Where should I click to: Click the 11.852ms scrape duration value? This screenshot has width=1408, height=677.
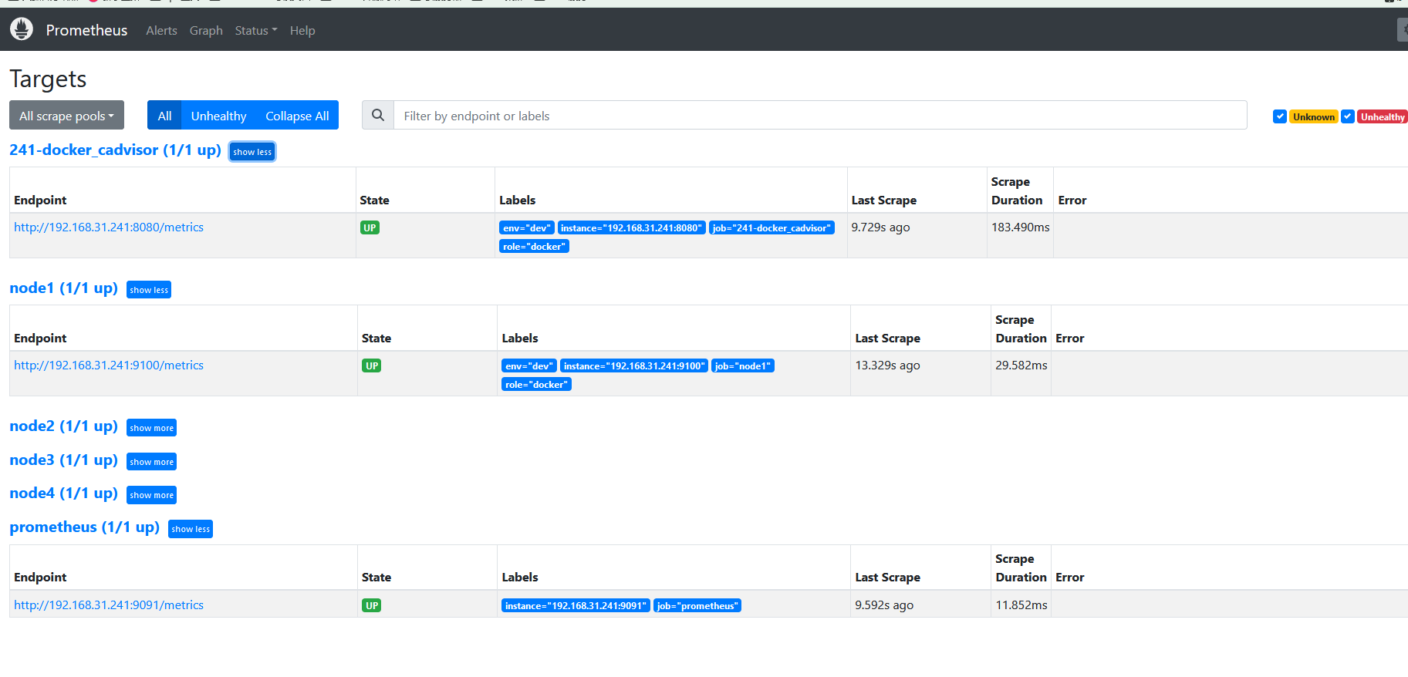tap(1021, 605)
